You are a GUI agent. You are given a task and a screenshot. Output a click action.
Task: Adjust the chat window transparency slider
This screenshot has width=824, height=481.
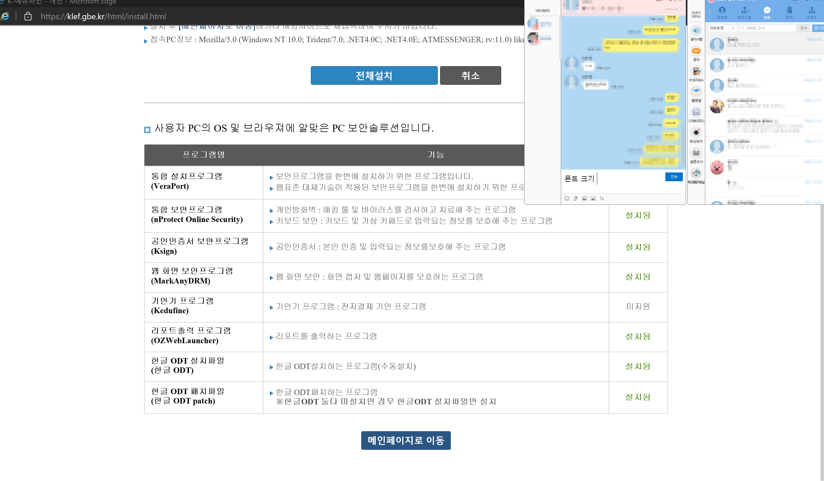678,10
